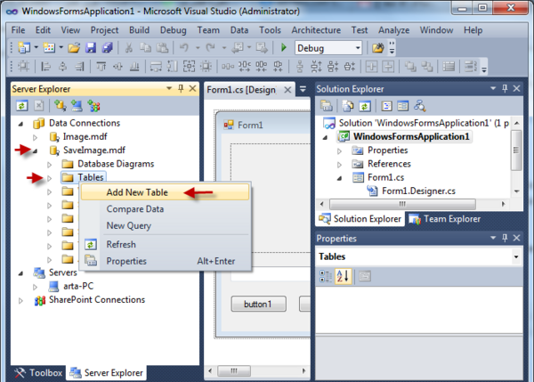Switch to the Toolbox tab
534x382 pixels.
point(38,373)
